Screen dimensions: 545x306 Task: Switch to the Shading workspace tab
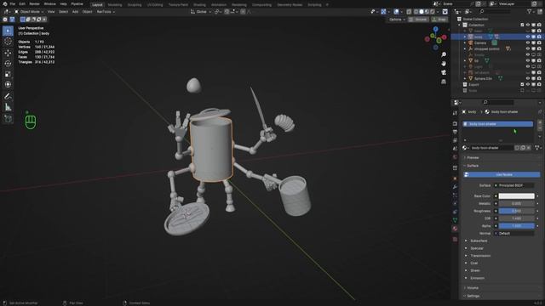(199, 5)
